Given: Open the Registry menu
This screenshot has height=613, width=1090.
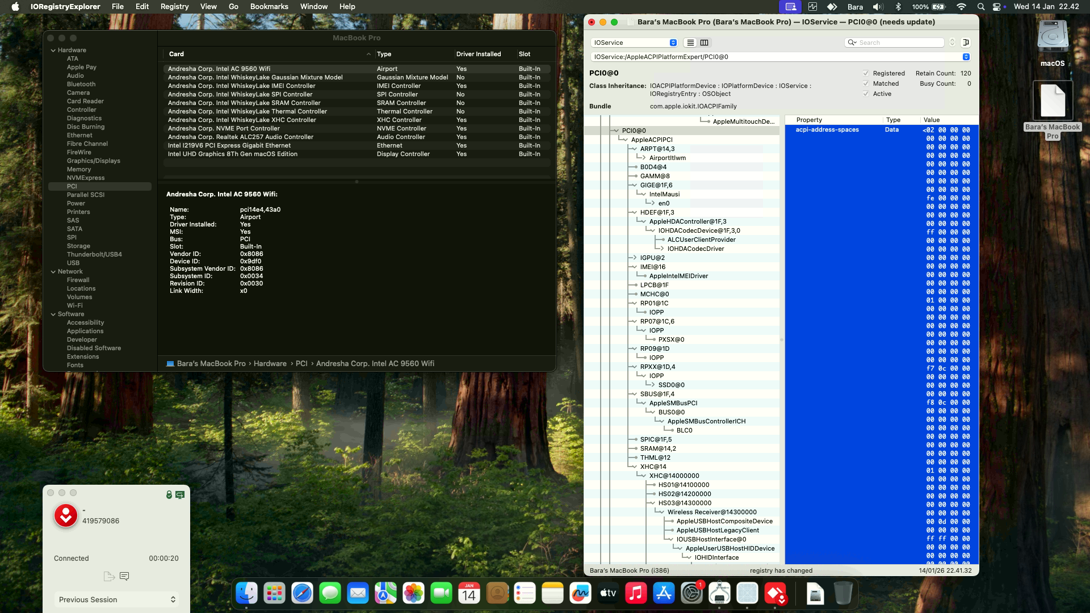Looking at the screenshot, I should (x=174, y=7).
